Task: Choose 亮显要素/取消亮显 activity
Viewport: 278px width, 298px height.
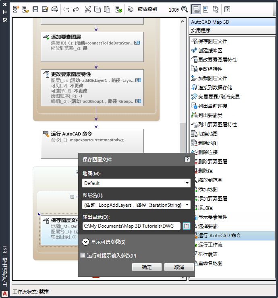Action: point(233,97)
